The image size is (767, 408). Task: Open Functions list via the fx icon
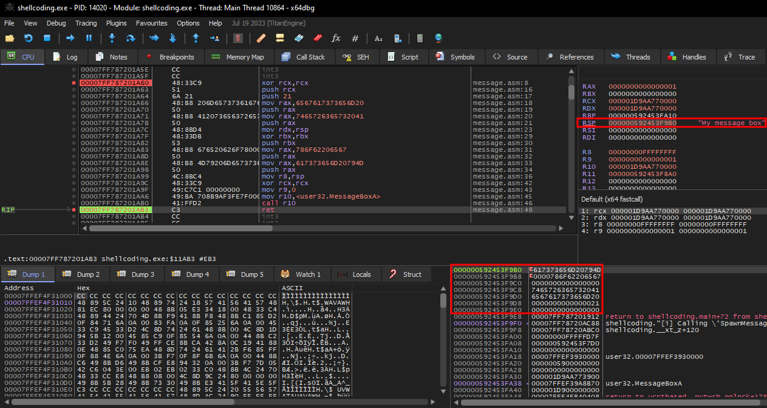point(336,38)
